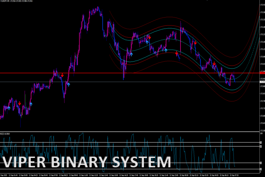The image size is (265, 177).
Task: Click the EURJPY,M5 symbol label
Action: click(x=5, y=1)
